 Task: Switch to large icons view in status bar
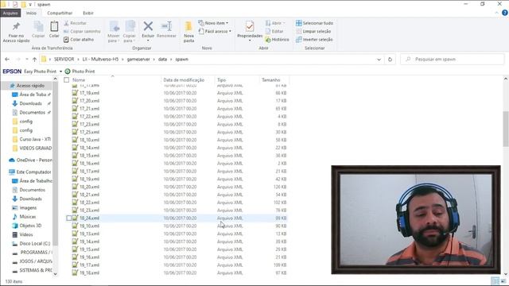coord(503,281)
